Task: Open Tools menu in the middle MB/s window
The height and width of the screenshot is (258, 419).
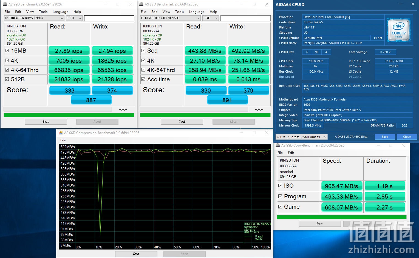Action: (x=179, y=12)
